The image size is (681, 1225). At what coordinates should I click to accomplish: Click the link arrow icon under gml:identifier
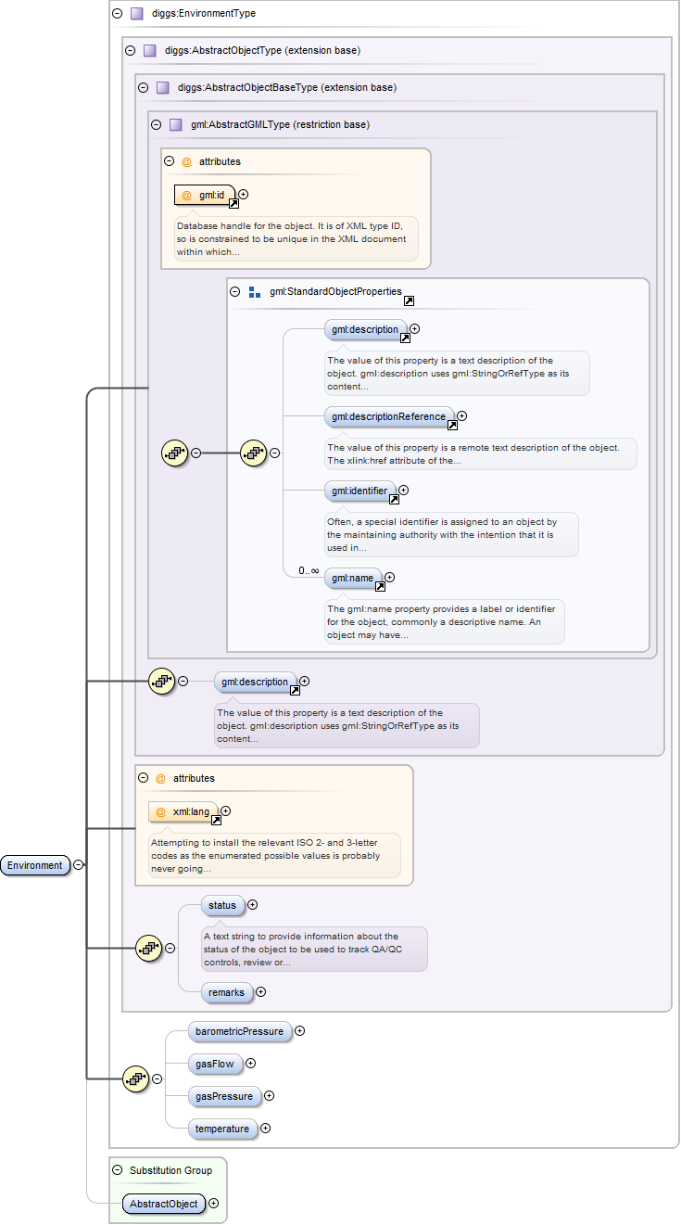click(394, 499)
